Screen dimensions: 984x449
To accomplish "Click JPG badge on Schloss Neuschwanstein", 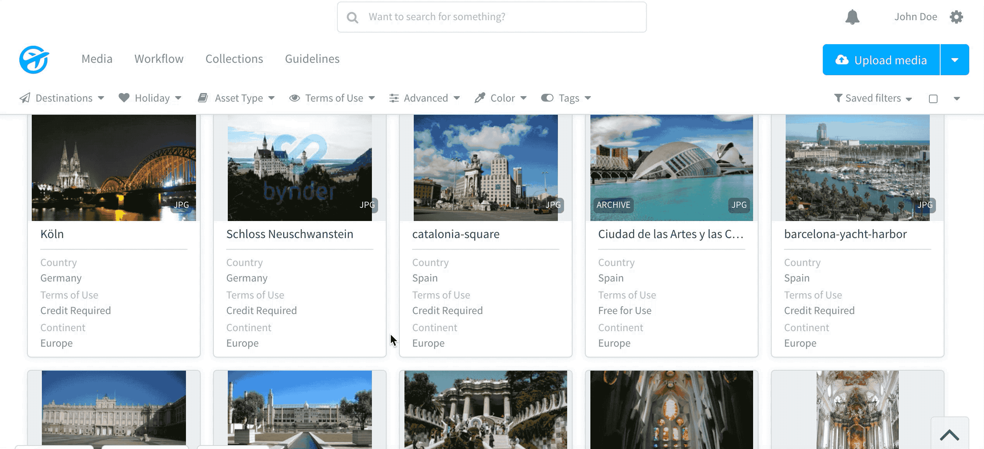I will 367,205.
